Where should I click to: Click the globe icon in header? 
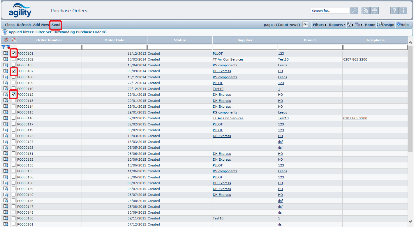[x=374, y=11]
